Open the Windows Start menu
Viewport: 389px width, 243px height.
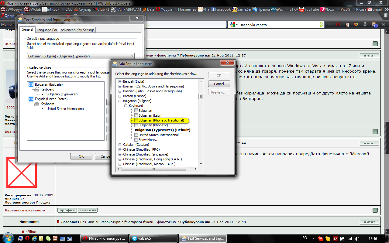tap(8, 238)
